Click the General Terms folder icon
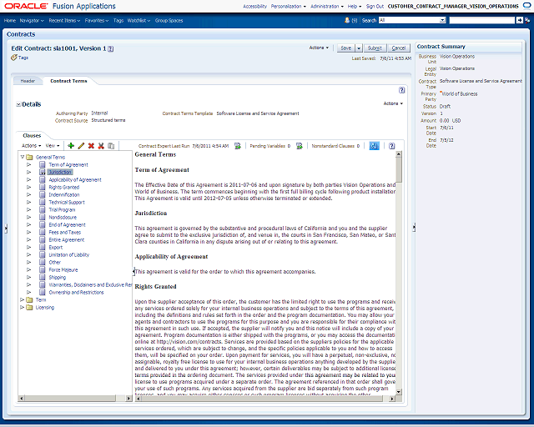Screen dimensions: 534x427 coord(30,157)
